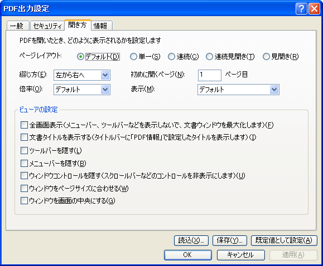Screen dimensions: 323x266
Task: Choose 単一(S) page layout
Action: pos(145,57)
